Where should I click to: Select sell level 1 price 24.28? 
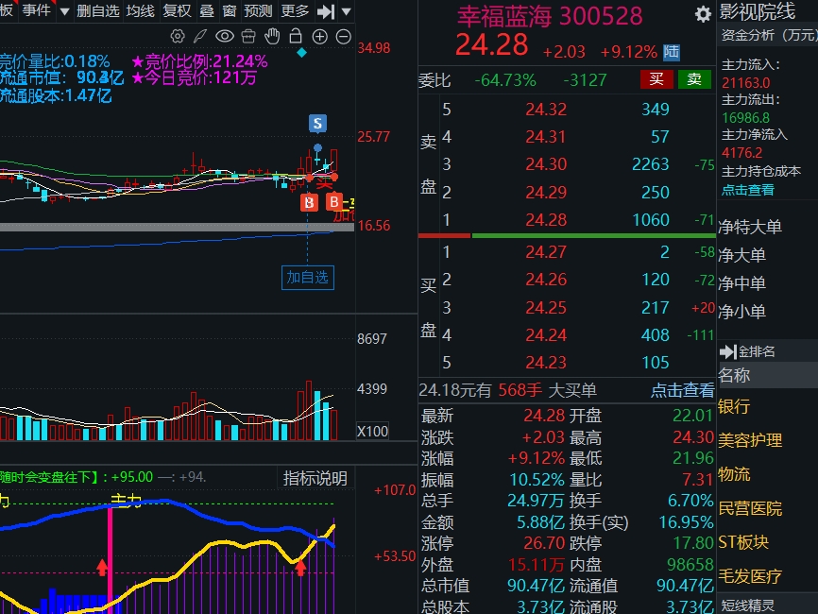(x=546, y=219)
